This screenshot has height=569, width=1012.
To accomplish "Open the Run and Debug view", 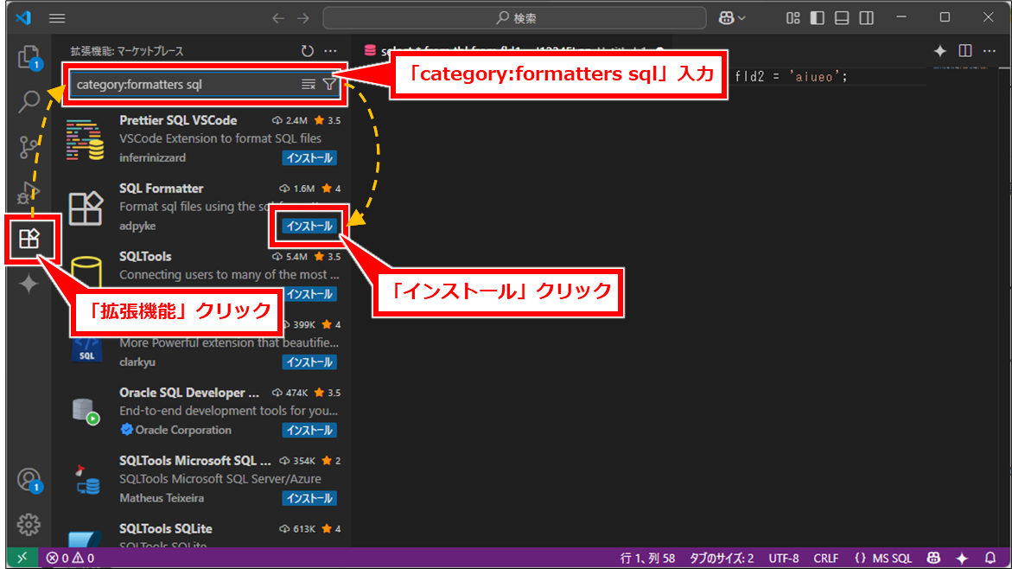I will (x=29, y=193).
